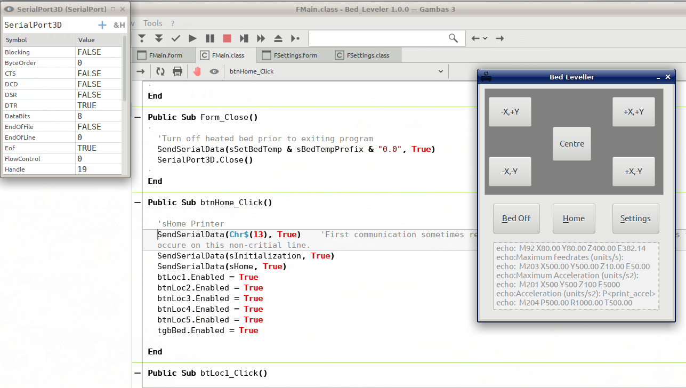Collapse the Form_Close subroutine

[x=138, y=117]
